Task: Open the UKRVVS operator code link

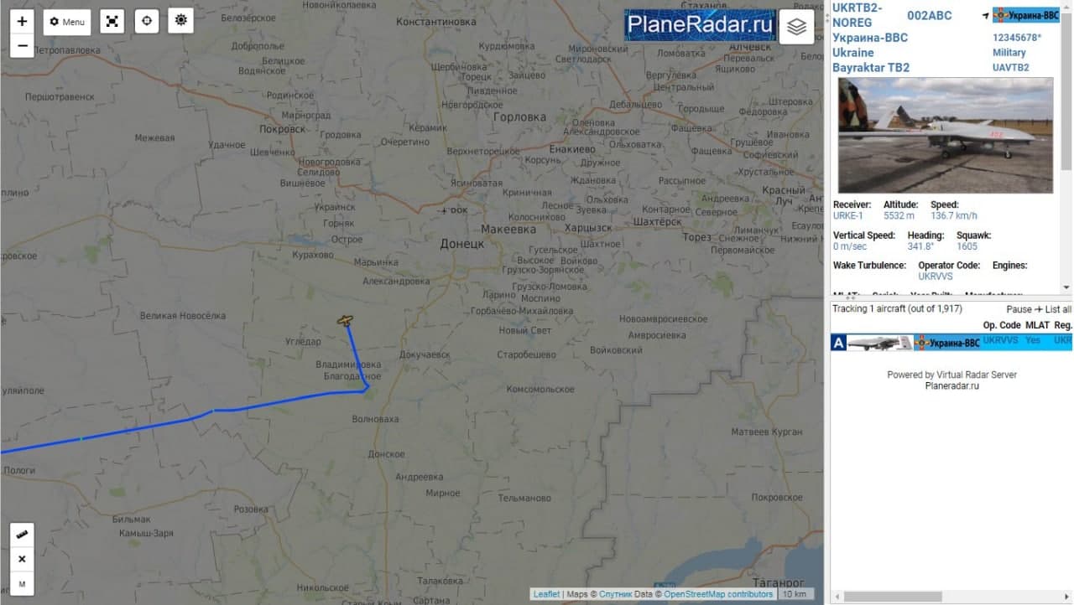Action: 936,277
